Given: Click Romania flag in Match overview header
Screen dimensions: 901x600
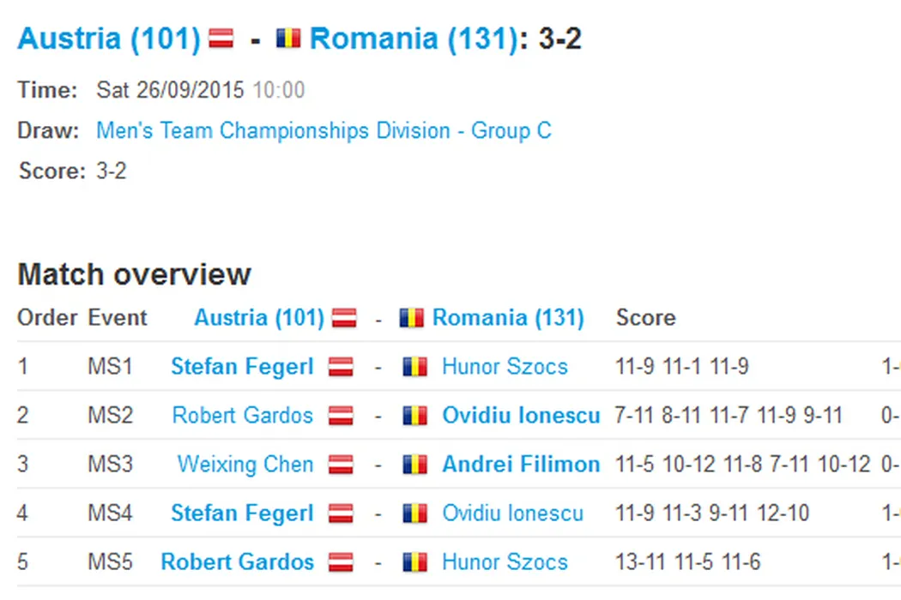Looking at the screenshot, I should pyautogui.click(x=412, y=318).
